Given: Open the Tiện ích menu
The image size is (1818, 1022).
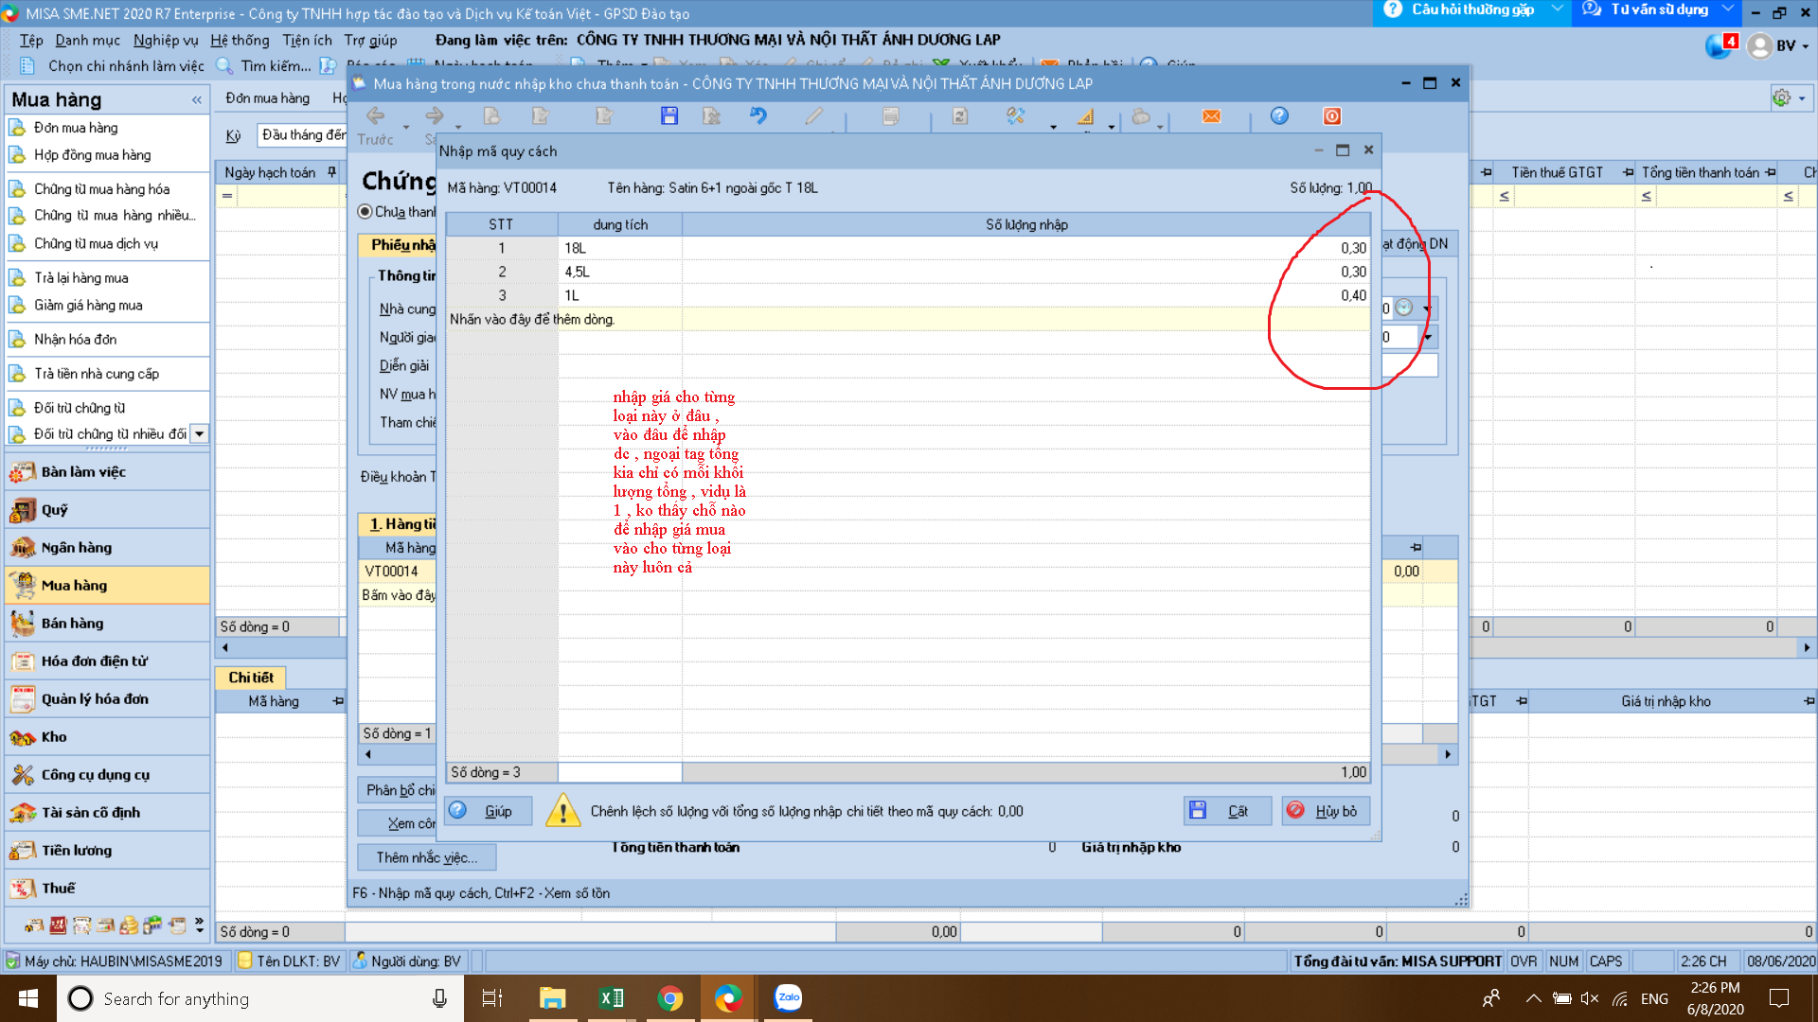Looking at the screenshot, I should click(x=307, y=40).
